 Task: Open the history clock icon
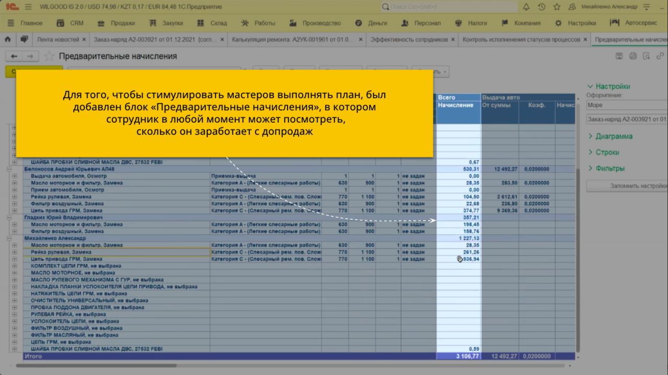click(x=542, y=7)
